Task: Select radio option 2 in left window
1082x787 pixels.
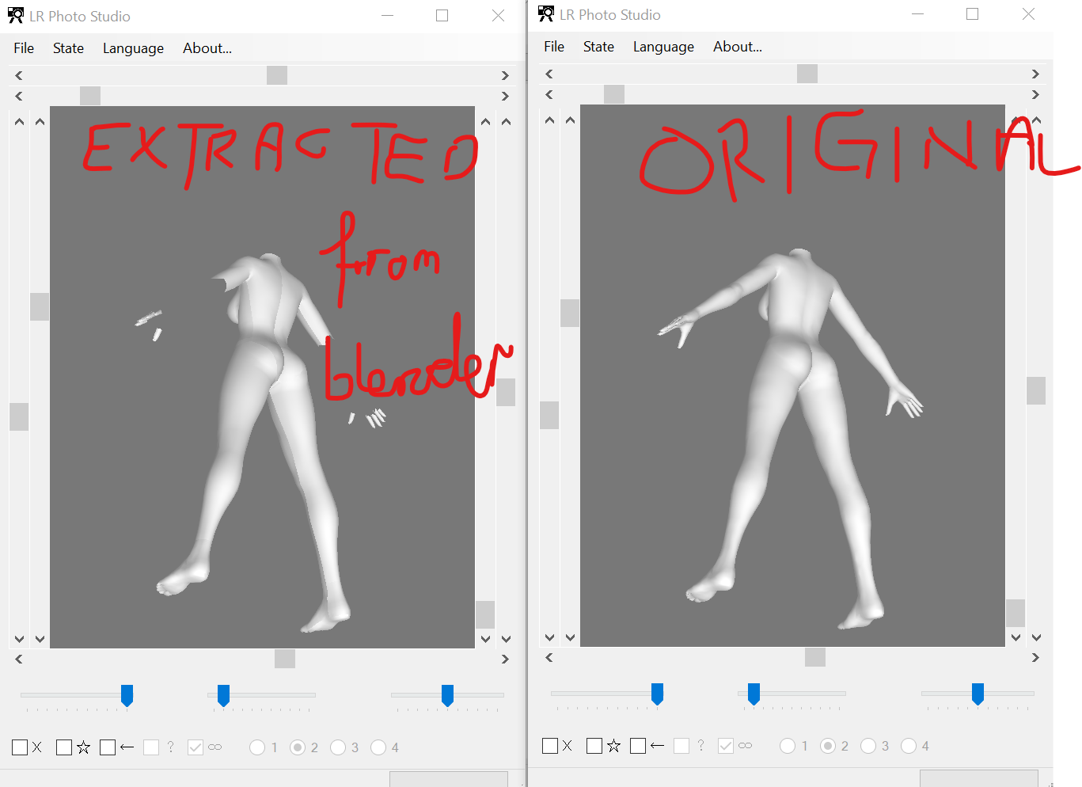Action: [x=298, y=747]
